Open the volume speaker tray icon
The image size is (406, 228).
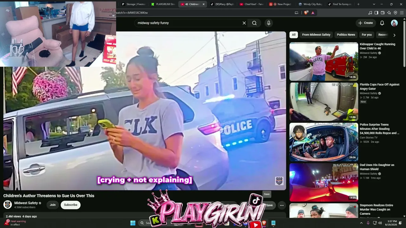pos(380,223)
